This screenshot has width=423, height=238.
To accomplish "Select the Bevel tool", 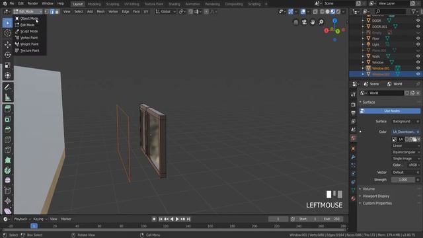I will tap(7, 130).
